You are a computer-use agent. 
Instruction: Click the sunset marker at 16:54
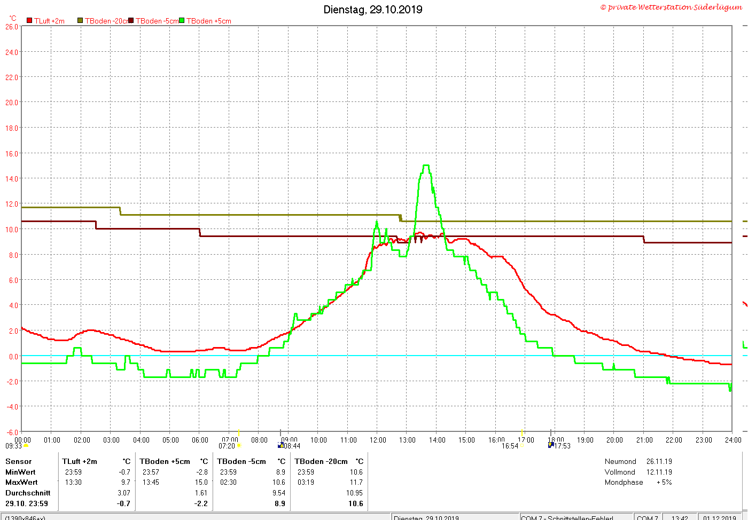point(521,446)
